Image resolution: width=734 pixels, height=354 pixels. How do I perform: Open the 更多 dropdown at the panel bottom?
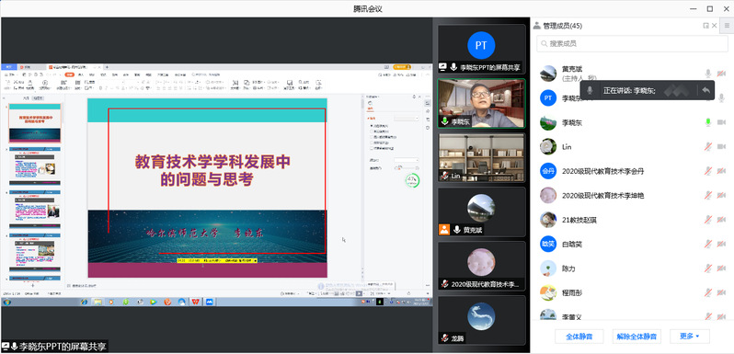tap(690, 337)
